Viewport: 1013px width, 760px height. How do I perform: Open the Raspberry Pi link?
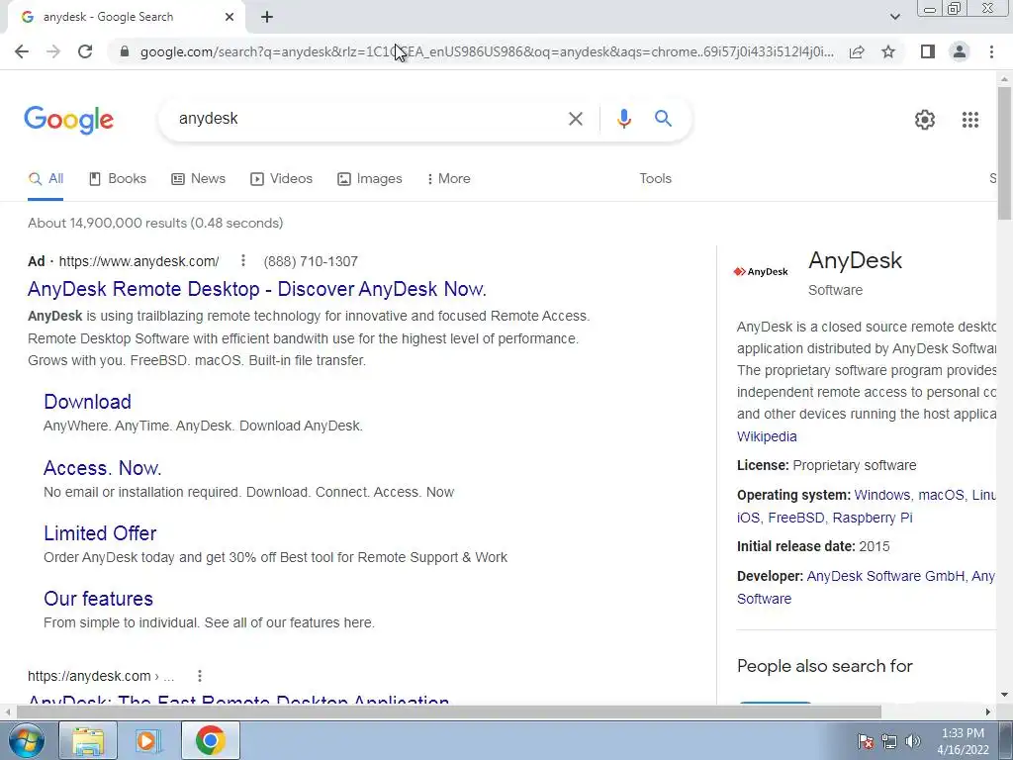[873, 519]
